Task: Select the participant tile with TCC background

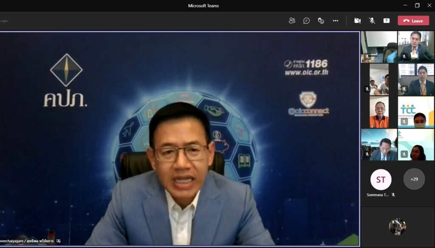Action: click(416, 112)
